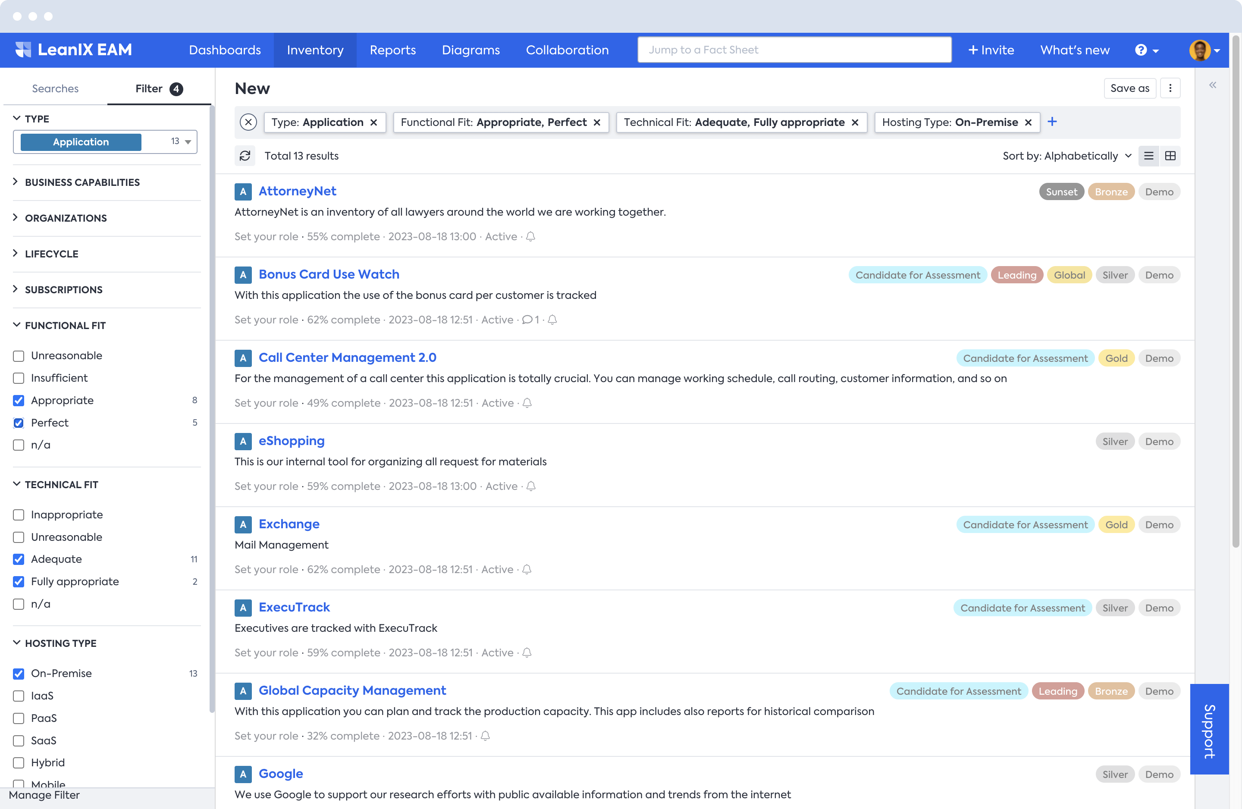Open the Reports menu
Screen dimensions: 1242x809
tap(392, 50)
